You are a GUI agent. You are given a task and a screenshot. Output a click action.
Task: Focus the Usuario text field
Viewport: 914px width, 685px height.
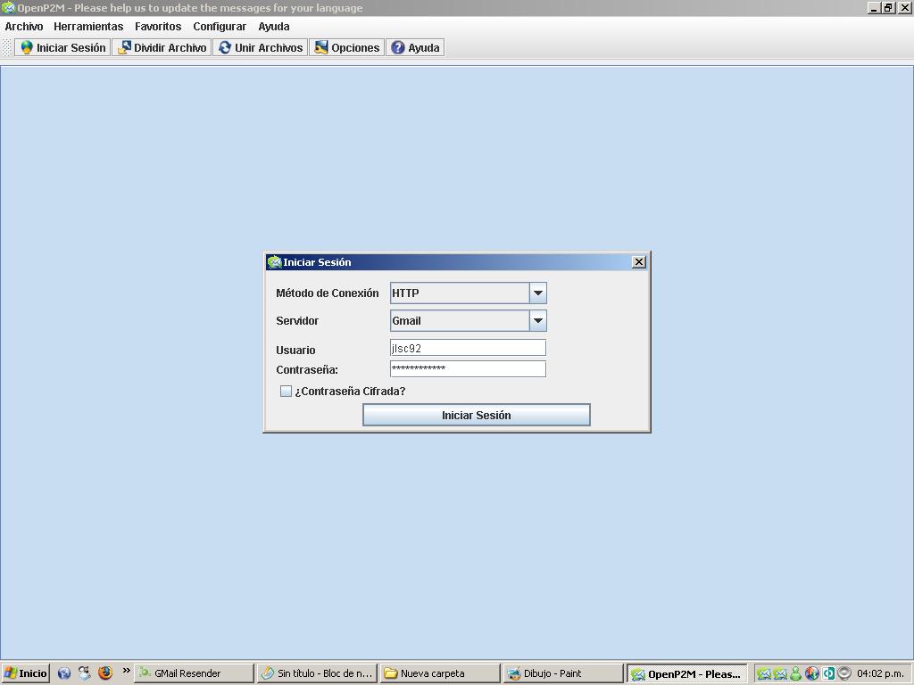468,349
